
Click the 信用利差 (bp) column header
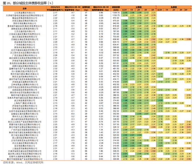tap(86, 8)
